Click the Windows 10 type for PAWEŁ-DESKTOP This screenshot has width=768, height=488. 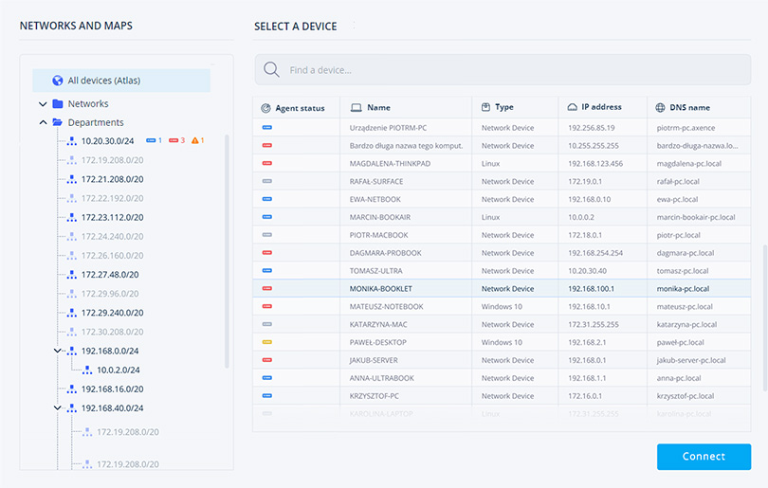click(502, 342)
